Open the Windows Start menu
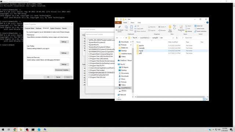This screenshot has width=235, height=132. (x=3, y=129)
